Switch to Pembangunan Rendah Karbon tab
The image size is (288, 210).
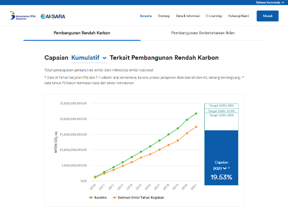point(82,33)
